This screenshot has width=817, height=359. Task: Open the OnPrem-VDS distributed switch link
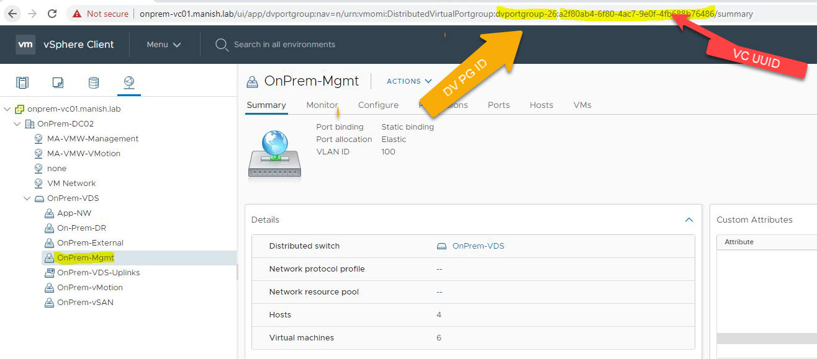click(x=478, y=246)
